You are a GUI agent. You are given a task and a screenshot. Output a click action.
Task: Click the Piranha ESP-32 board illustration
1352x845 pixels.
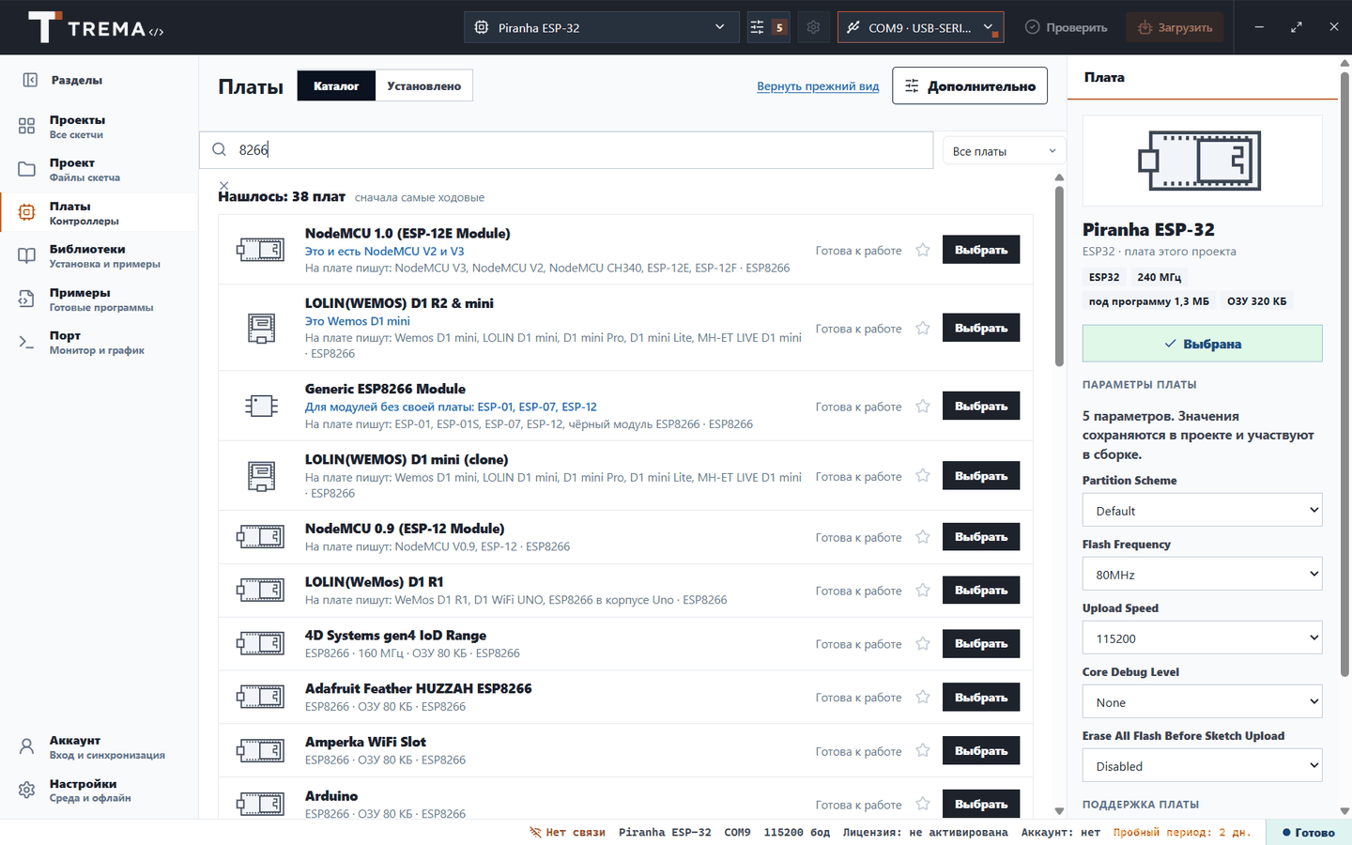[x=1202, y=161]
